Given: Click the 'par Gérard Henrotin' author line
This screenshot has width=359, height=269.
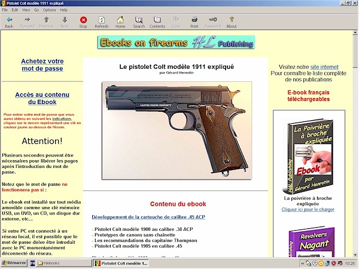Looking at the screenshot, I should pyautogui.click(x=177, y=73).
